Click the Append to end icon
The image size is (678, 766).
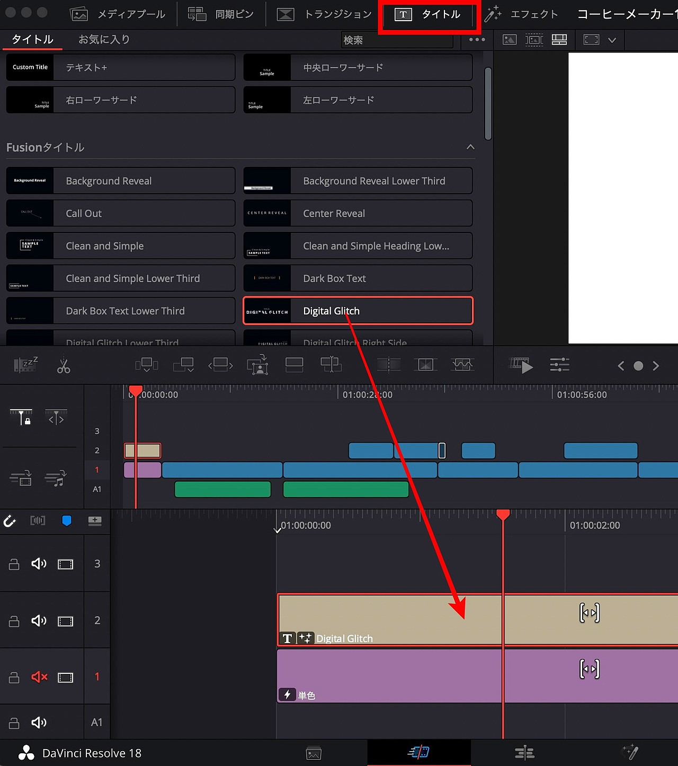coord(184,365)
